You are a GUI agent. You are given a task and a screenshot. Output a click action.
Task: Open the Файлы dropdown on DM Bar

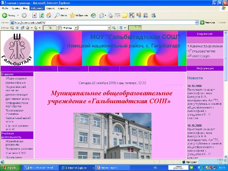pyautogui.click(x=76, y=28)
